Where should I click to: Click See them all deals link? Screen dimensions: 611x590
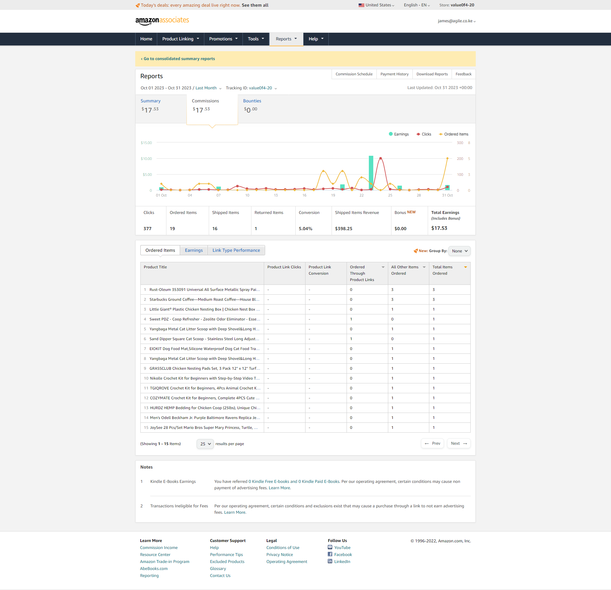coord(255,5)
